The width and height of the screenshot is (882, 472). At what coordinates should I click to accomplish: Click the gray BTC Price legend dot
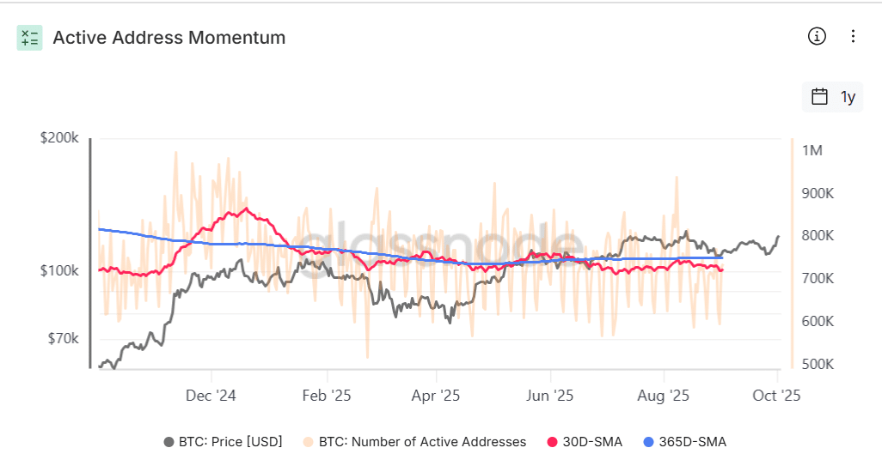(x=168, y=442)
